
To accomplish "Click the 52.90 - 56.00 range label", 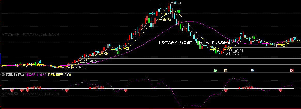I will click(89, 61).
